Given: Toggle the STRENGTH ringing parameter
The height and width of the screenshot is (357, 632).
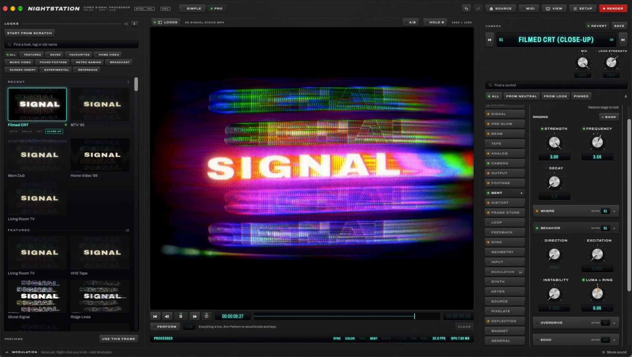Looking at the screenshot, I should (x=542, y=129).
